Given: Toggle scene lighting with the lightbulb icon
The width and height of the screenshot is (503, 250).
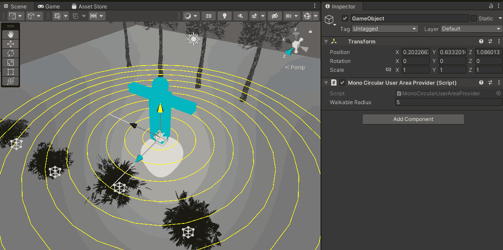Looking at the screenshot, I should pyautogui.click(x=225, y=16).
